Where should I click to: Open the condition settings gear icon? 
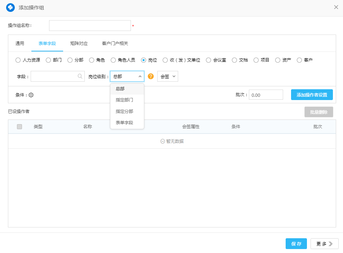(x=31, y=95)
